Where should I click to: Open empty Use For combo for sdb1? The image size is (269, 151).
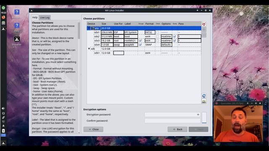click(x=119, y=53)
